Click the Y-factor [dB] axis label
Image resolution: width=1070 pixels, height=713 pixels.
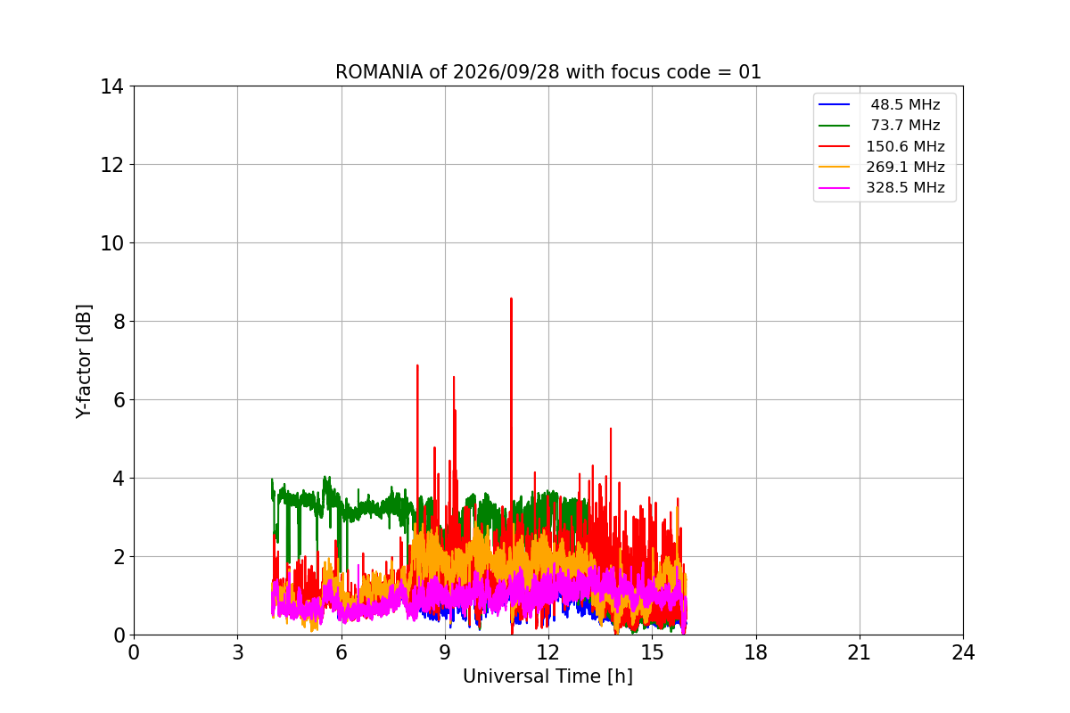[x=84, y=361]
